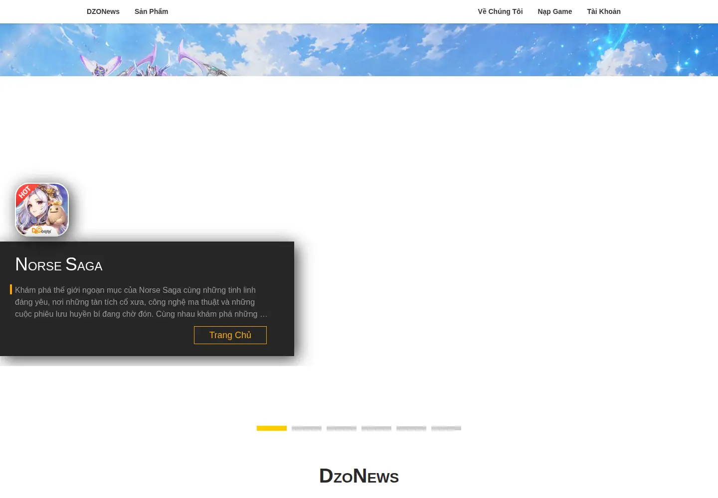The image size is (718, 498).
Task: Click the Norse Saga description paragraph
Action: [141, 302]
